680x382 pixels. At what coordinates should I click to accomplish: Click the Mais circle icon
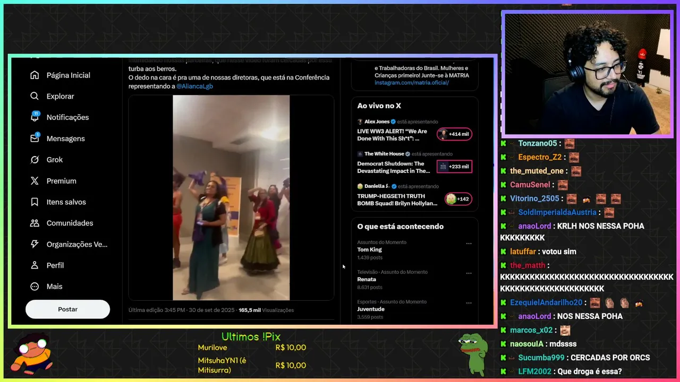click(x=35, y=286)
